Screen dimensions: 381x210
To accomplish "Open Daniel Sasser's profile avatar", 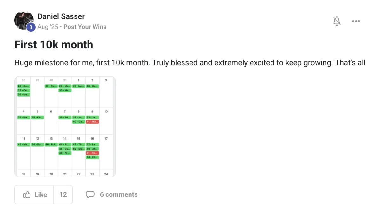I will click(x=24, y=21).
